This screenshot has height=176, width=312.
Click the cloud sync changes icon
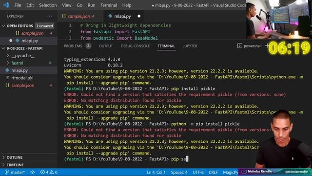[33, 172]
